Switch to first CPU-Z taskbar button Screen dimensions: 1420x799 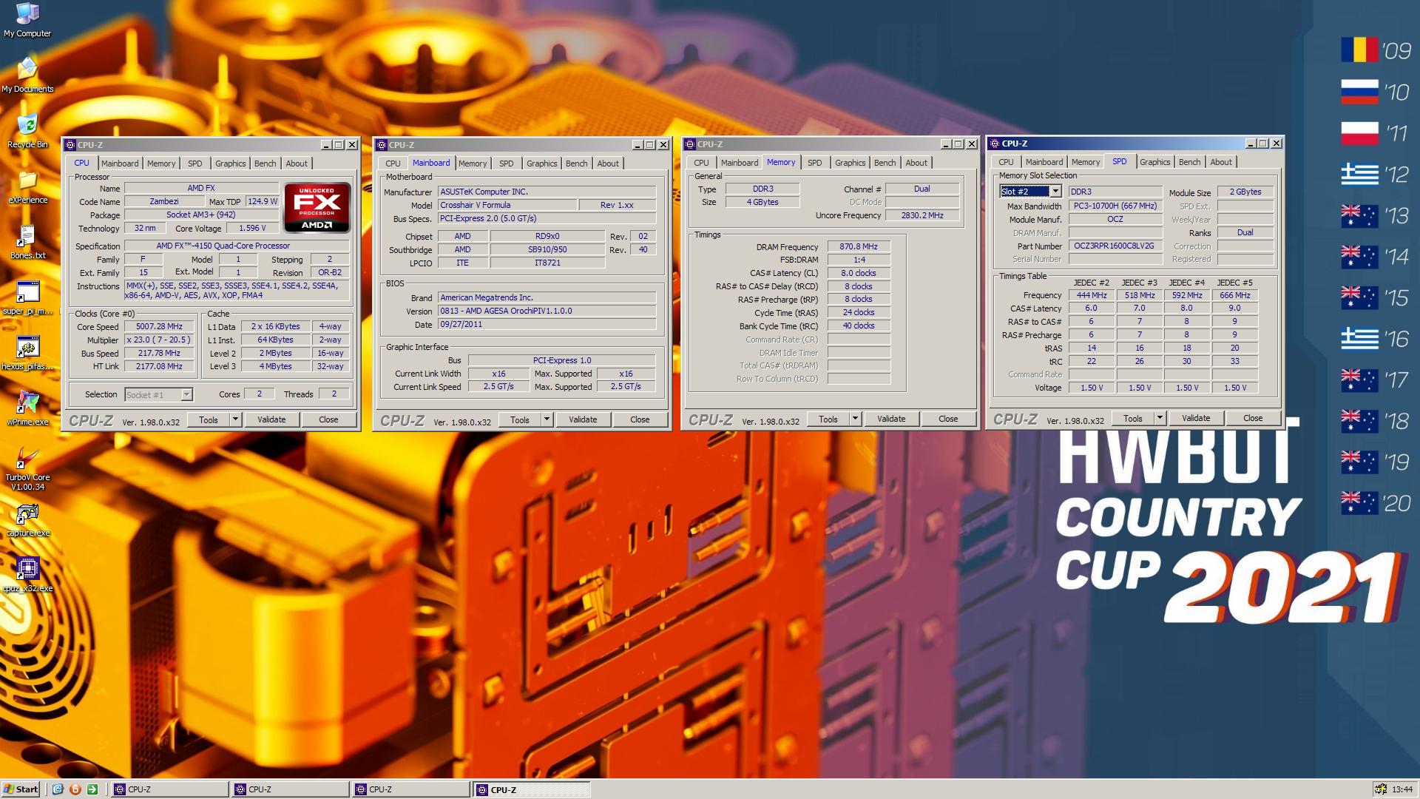(169, 789)
